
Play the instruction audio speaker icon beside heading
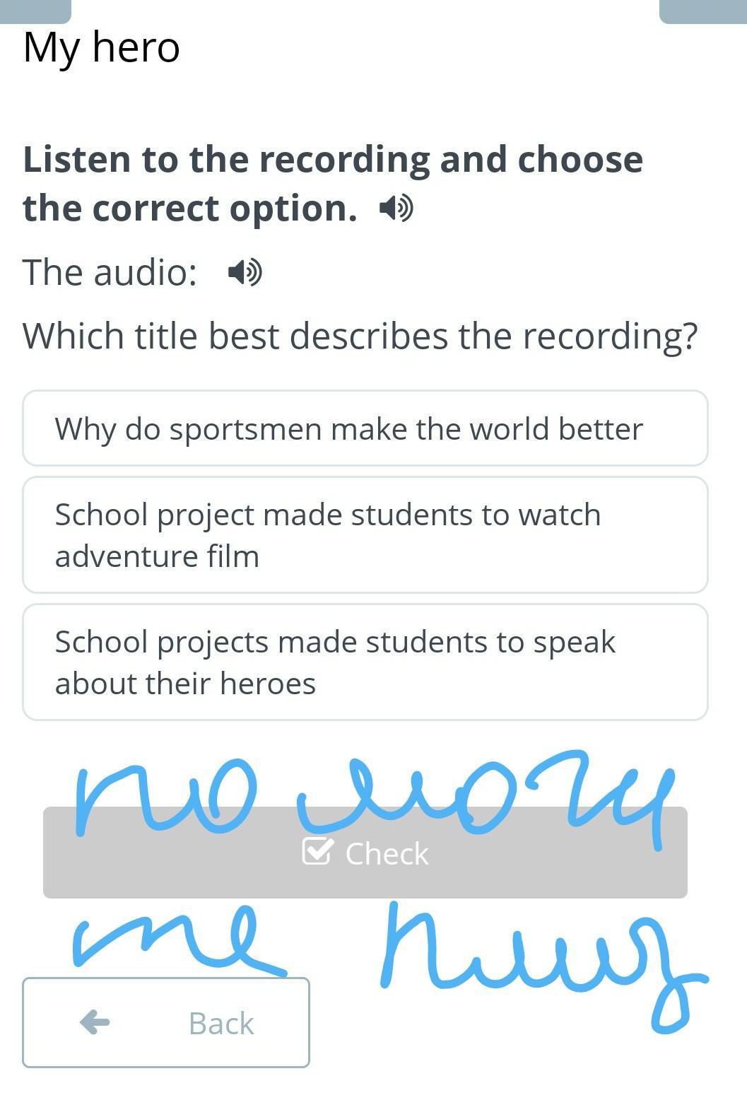pyautogui.click(x=396, y=209)
